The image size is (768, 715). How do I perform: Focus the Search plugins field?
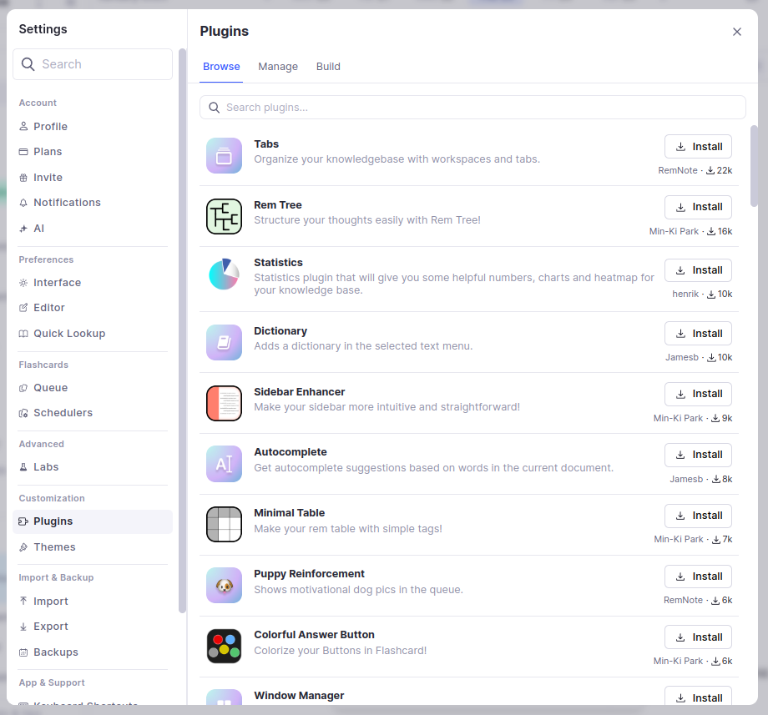(472, 108)
